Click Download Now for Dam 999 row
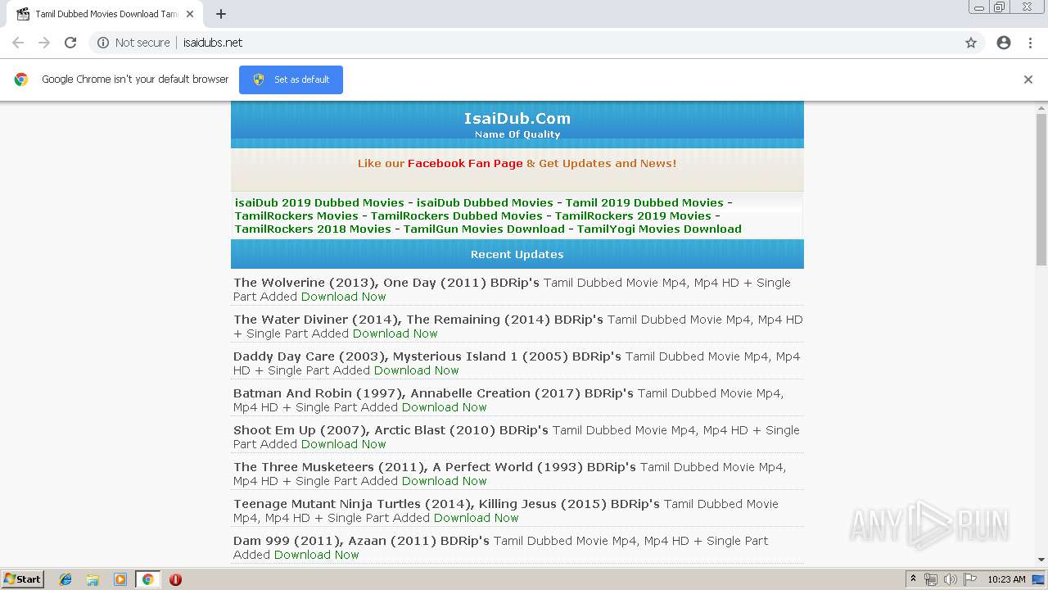The image size is (1048, 590). [x=316, y=555]
